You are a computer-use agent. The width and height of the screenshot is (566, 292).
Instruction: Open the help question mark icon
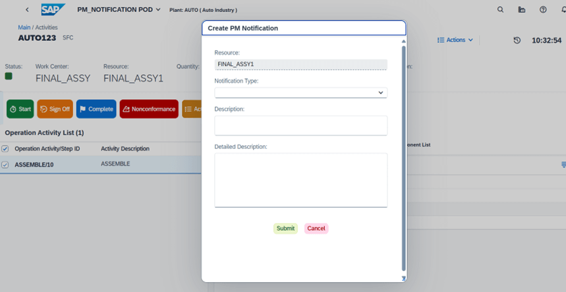tap(543, 10)
